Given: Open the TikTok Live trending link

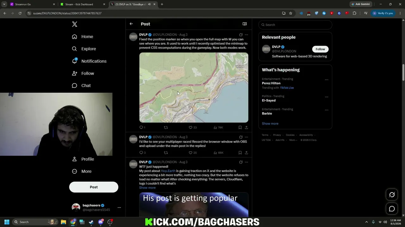Looking at the screenshot, I should (287, 88).
